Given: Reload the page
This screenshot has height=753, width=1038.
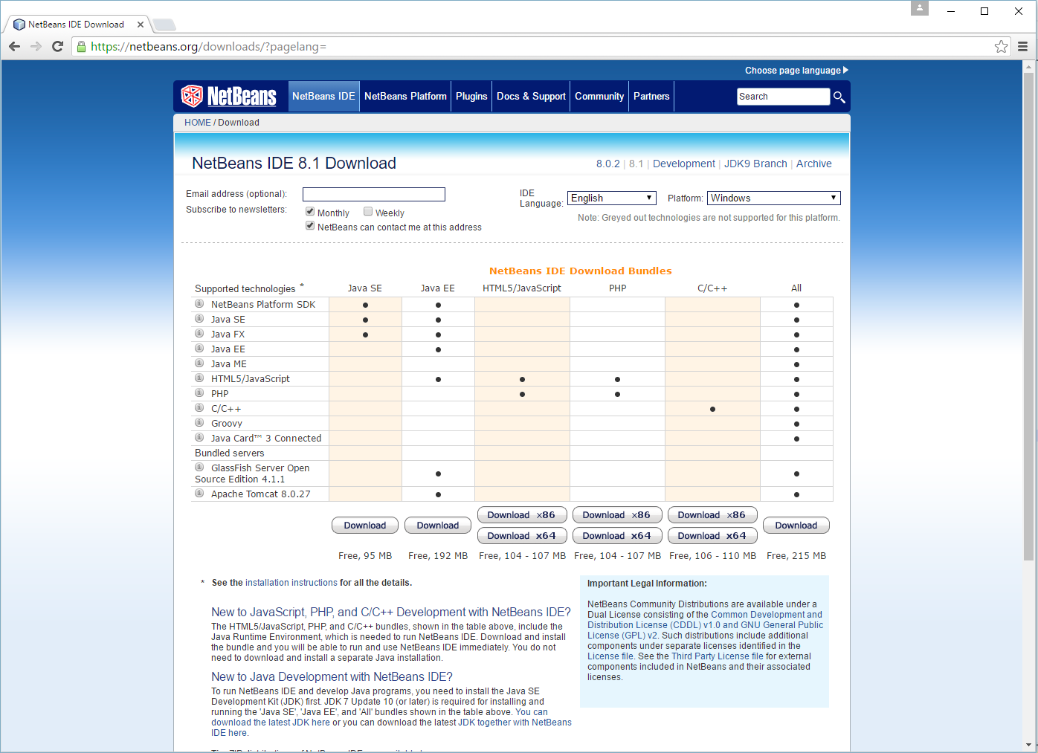Looking at the screenshot, I should click(57, 46).
